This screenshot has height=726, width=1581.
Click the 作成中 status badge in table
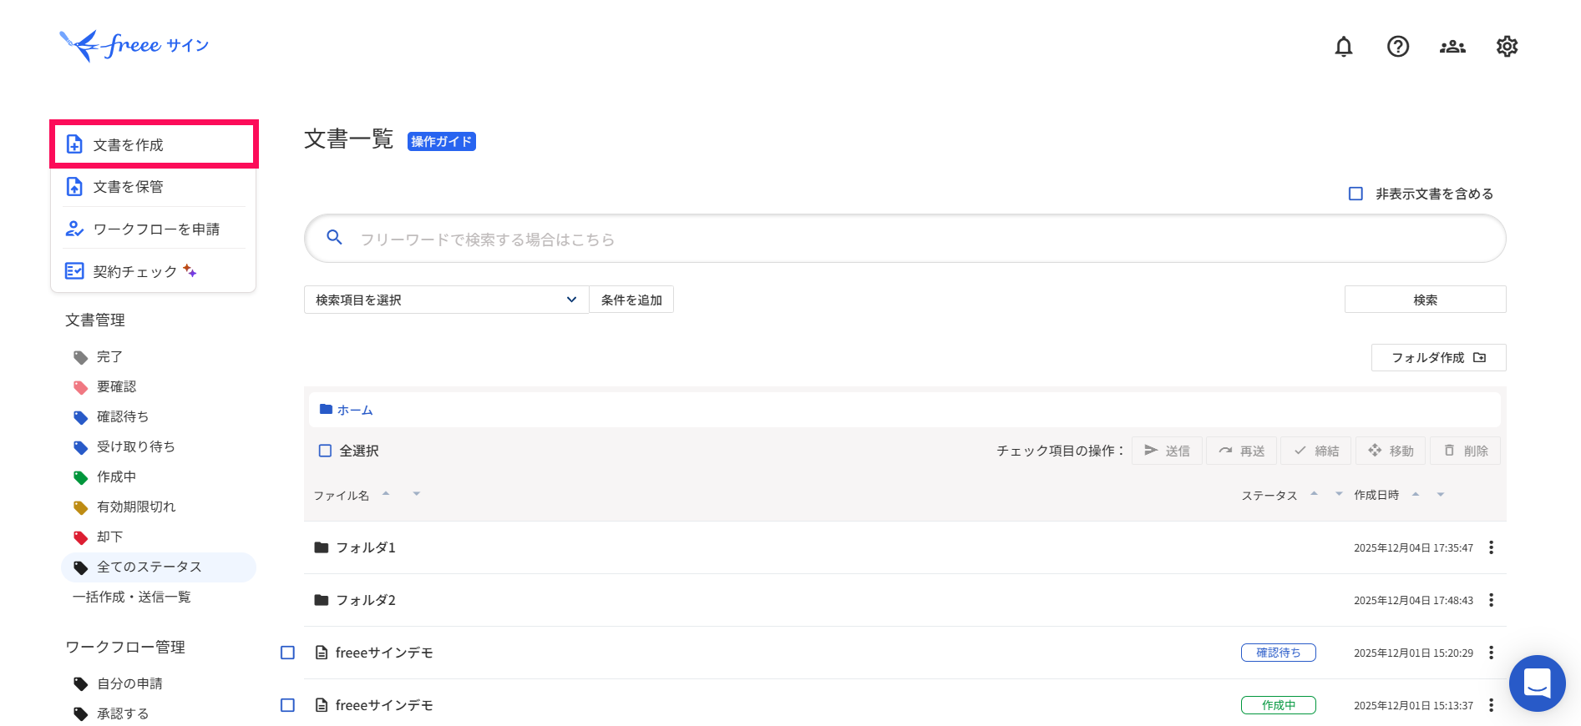pyautogui.click(x=1279, y=705)
